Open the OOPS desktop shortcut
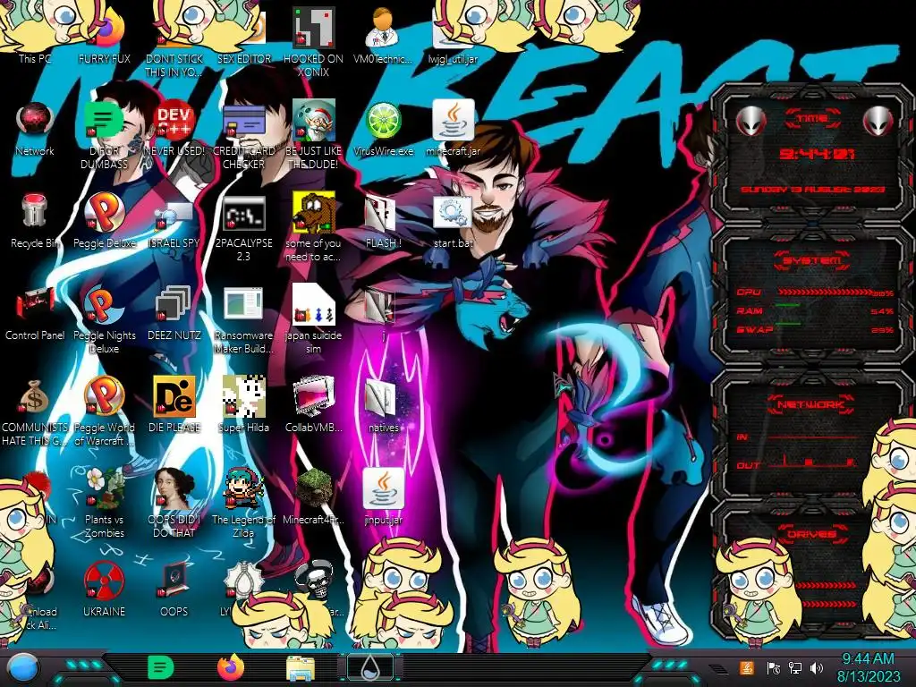This screenshot has width=916, height=687. [x=174, y=581]
